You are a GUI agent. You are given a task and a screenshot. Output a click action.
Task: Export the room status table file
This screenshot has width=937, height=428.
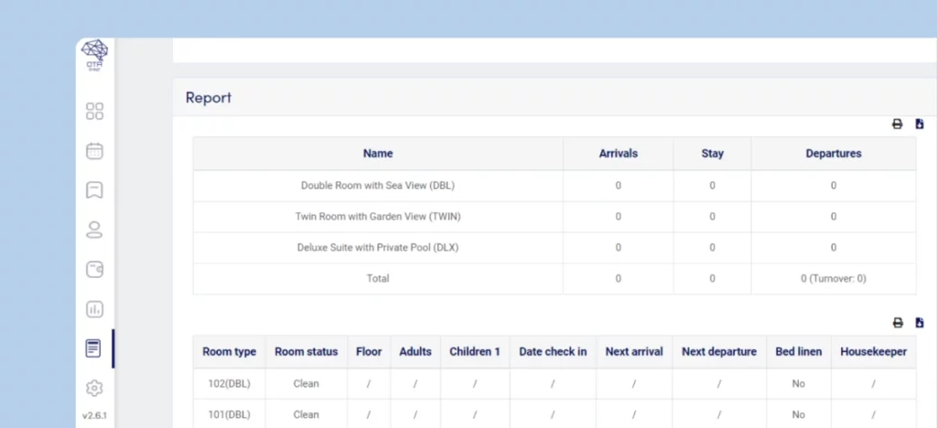tap(920, 323)
